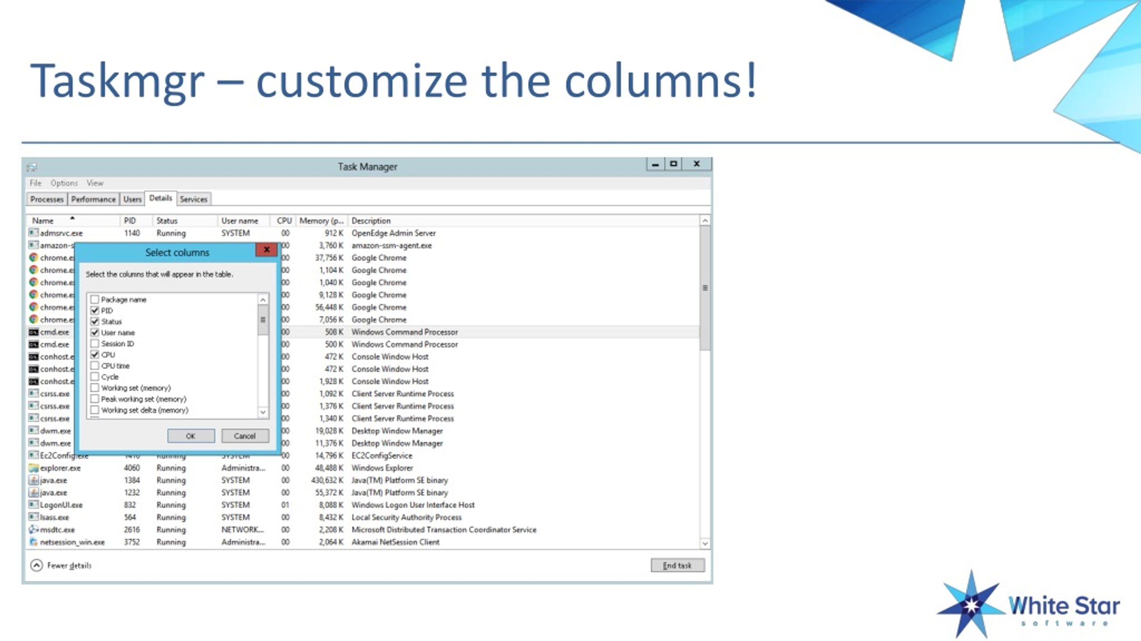Click the netsession_win.exe icon
Screen dimensions: 1141x641
tap(33, 542)
